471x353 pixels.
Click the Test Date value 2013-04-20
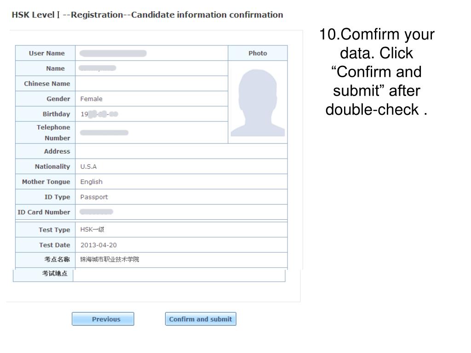click(98, 245)
